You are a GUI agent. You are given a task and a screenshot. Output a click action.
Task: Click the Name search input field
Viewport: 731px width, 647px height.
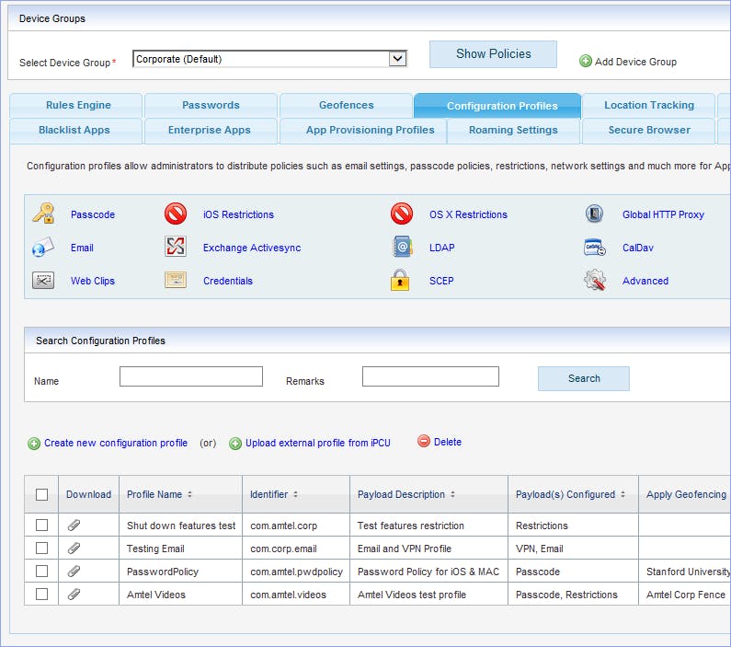pyautogui.click(x=190, y=376)
